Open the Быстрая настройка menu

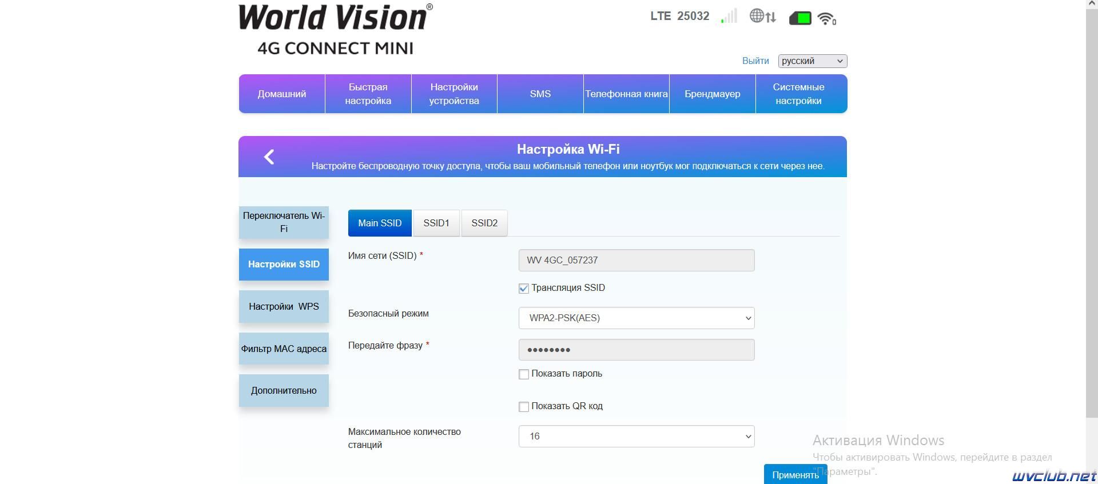368,94
